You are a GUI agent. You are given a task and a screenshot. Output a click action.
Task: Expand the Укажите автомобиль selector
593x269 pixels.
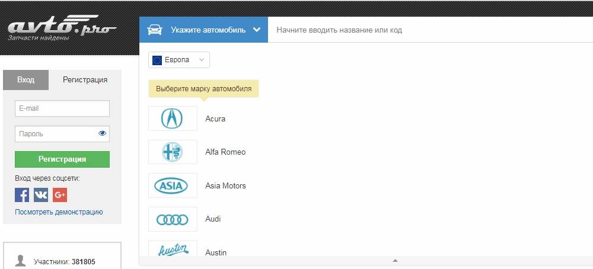(x=203, y=30)
